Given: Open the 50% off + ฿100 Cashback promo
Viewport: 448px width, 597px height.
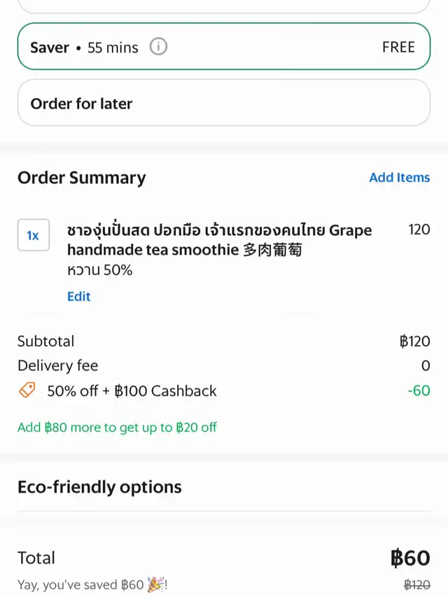Looking at the screenshot, I should 132,391.
